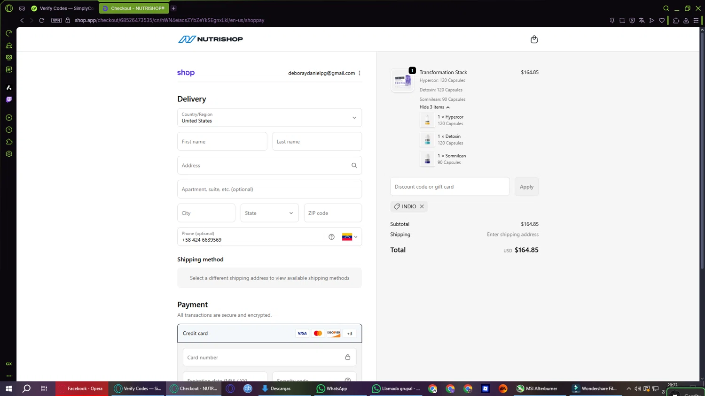
Task: Open Windows taskbar search
Action: point(26,388)
